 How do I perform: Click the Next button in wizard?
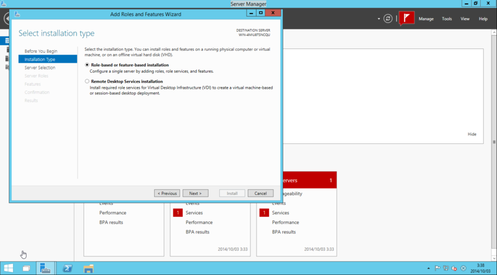tap(195, 193)
